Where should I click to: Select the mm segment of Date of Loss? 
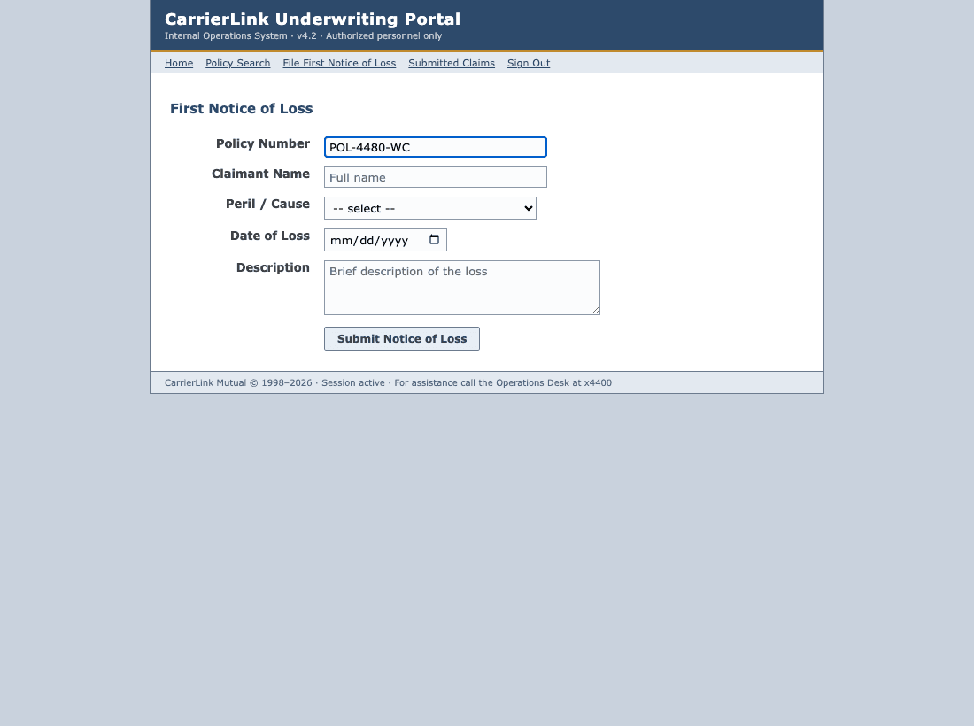tap(341, 240)
